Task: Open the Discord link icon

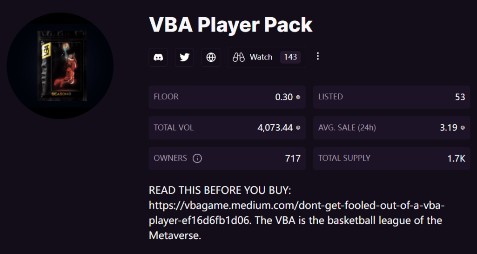Action: click(x=158, y=57)
